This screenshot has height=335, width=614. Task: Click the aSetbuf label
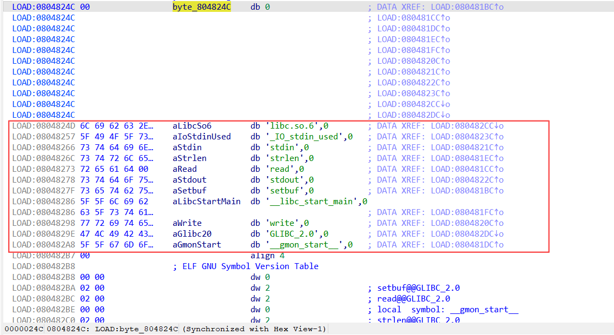(x=189, y=191)
